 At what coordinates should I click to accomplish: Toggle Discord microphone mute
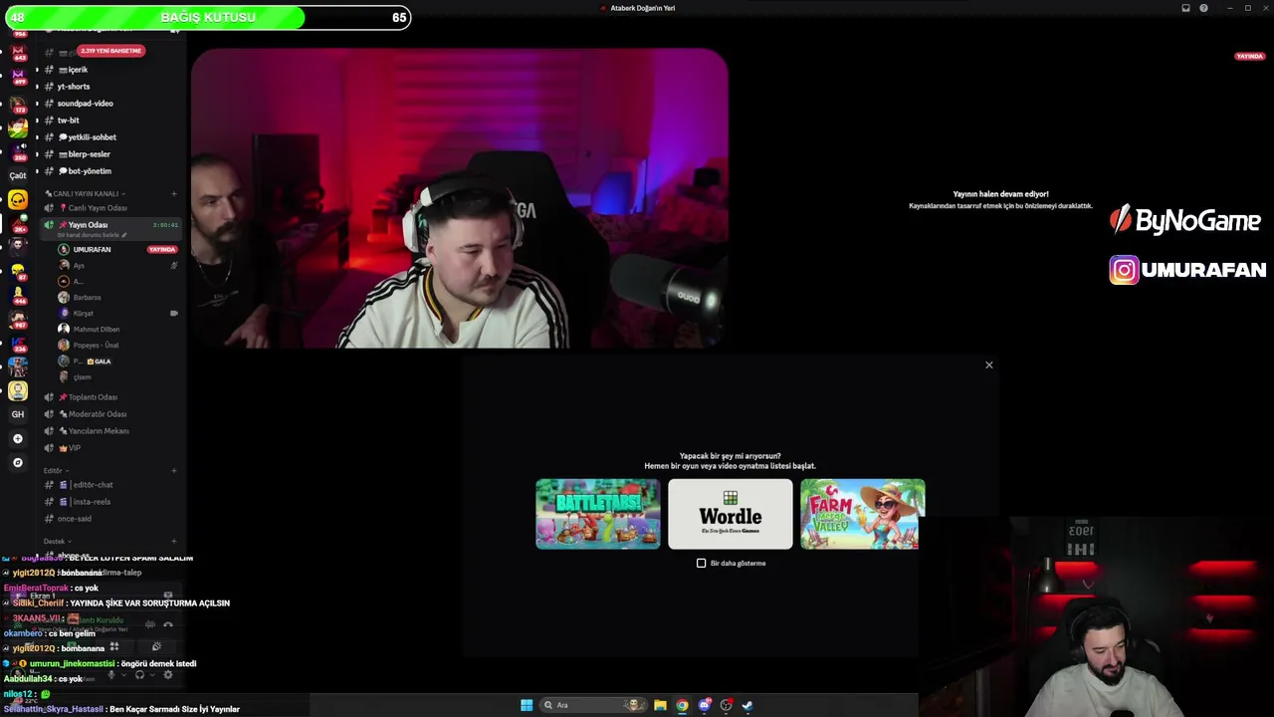(x=111, y=674)
